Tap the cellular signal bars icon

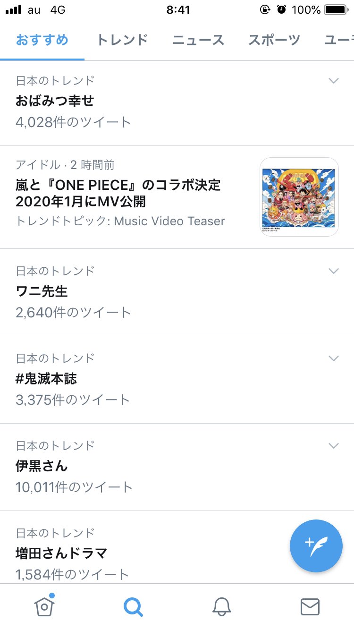coord(14,10)
